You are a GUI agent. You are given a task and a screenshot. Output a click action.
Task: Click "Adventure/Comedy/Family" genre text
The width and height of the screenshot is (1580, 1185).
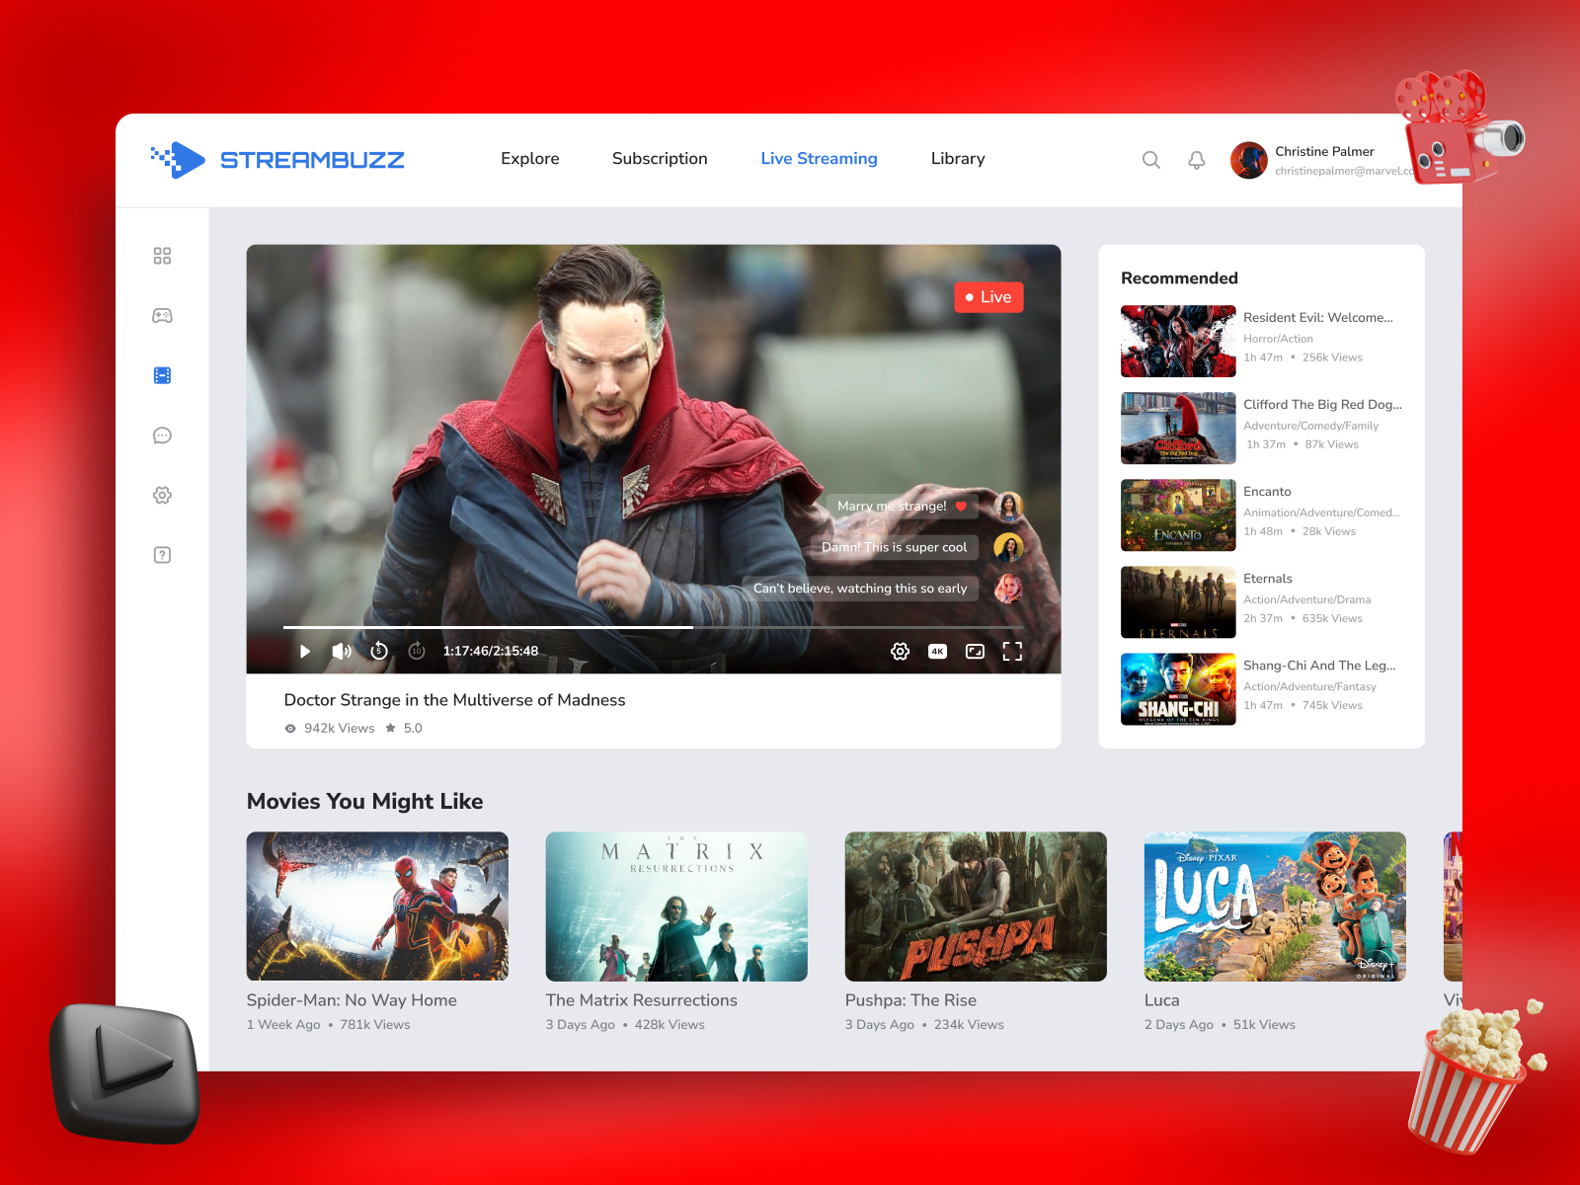point(1310,426)
